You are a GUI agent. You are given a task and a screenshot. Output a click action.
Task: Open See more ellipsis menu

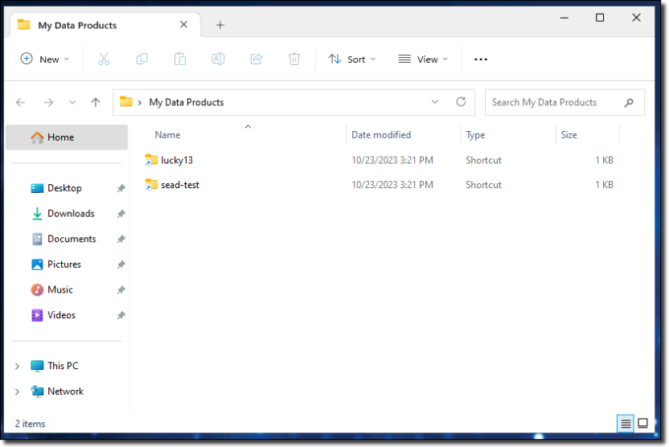pyautogui.click(x=481, y=59)
